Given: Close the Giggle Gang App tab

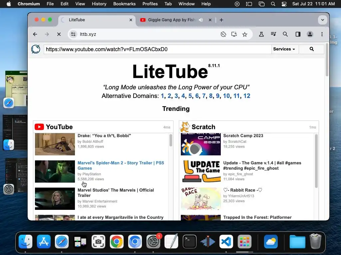Looking at the screenshot, I should (210, 20).
